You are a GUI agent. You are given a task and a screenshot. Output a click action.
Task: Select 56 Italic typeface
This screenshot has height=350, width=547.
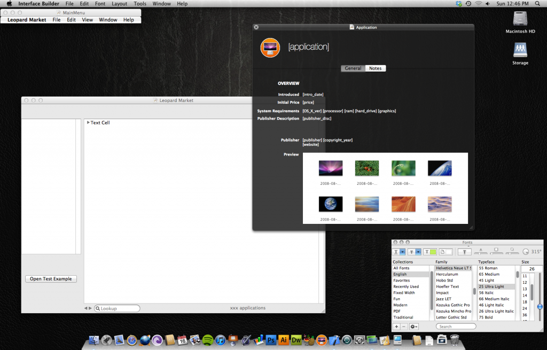tap(496, 293)
